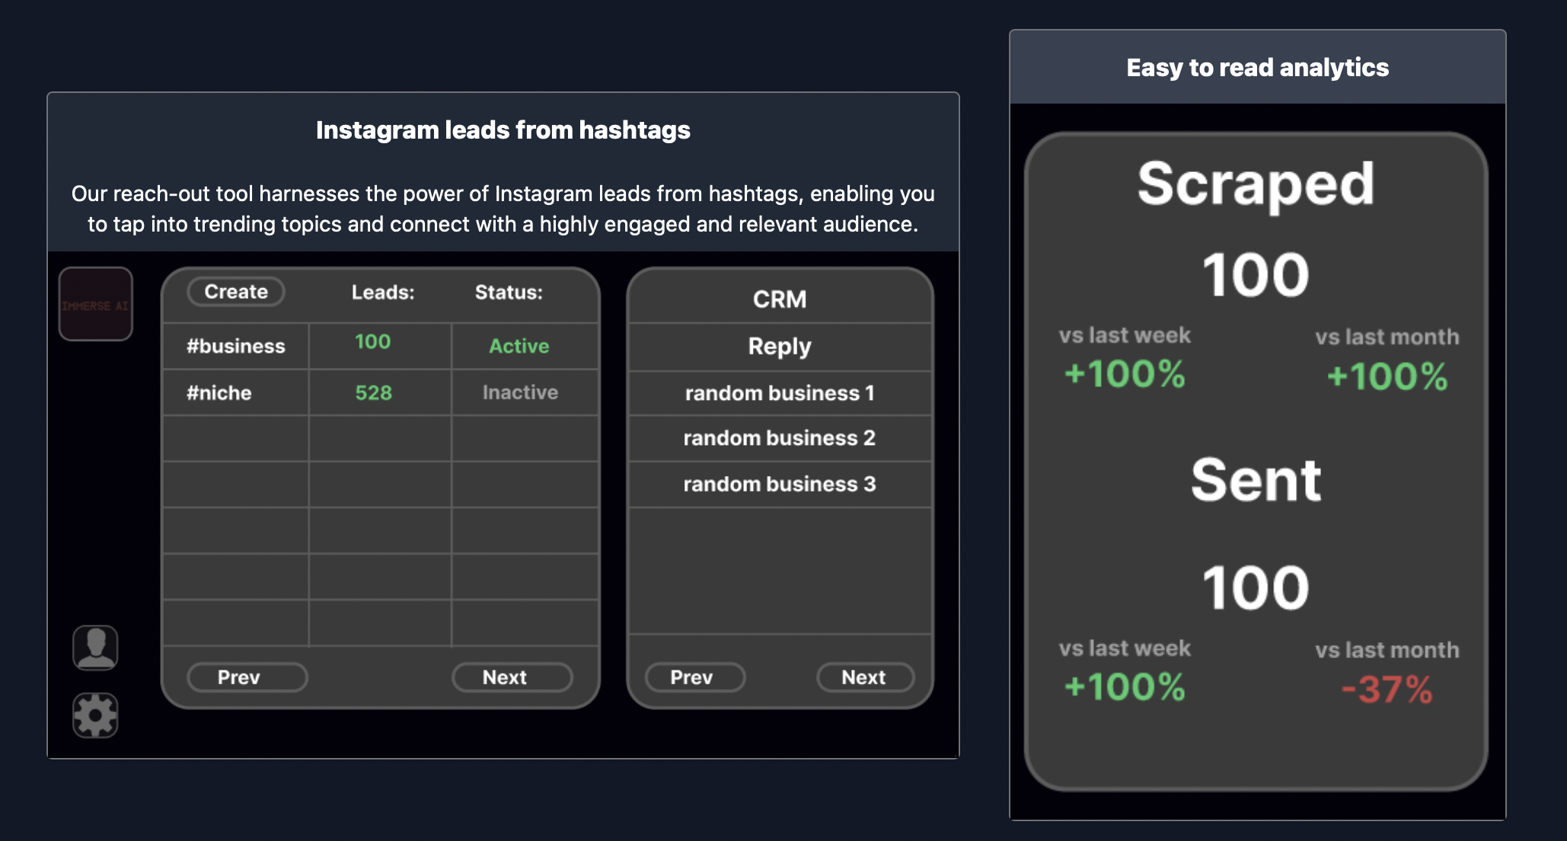Click Next in the CRM panel
1567x841 pixels.
[864, 677]
